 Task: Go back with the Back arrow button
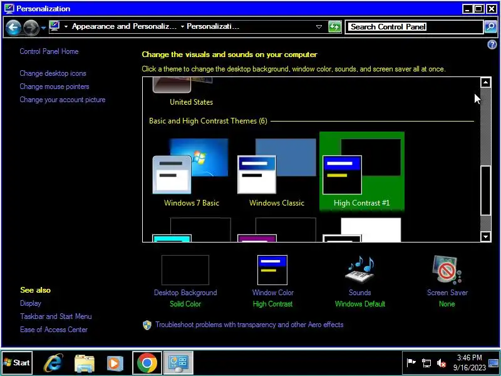point(13,28)
